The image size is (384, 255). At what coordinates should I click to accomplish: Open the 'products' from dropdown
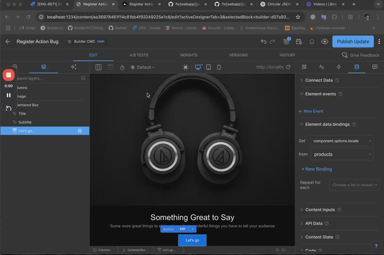[341, 154]
